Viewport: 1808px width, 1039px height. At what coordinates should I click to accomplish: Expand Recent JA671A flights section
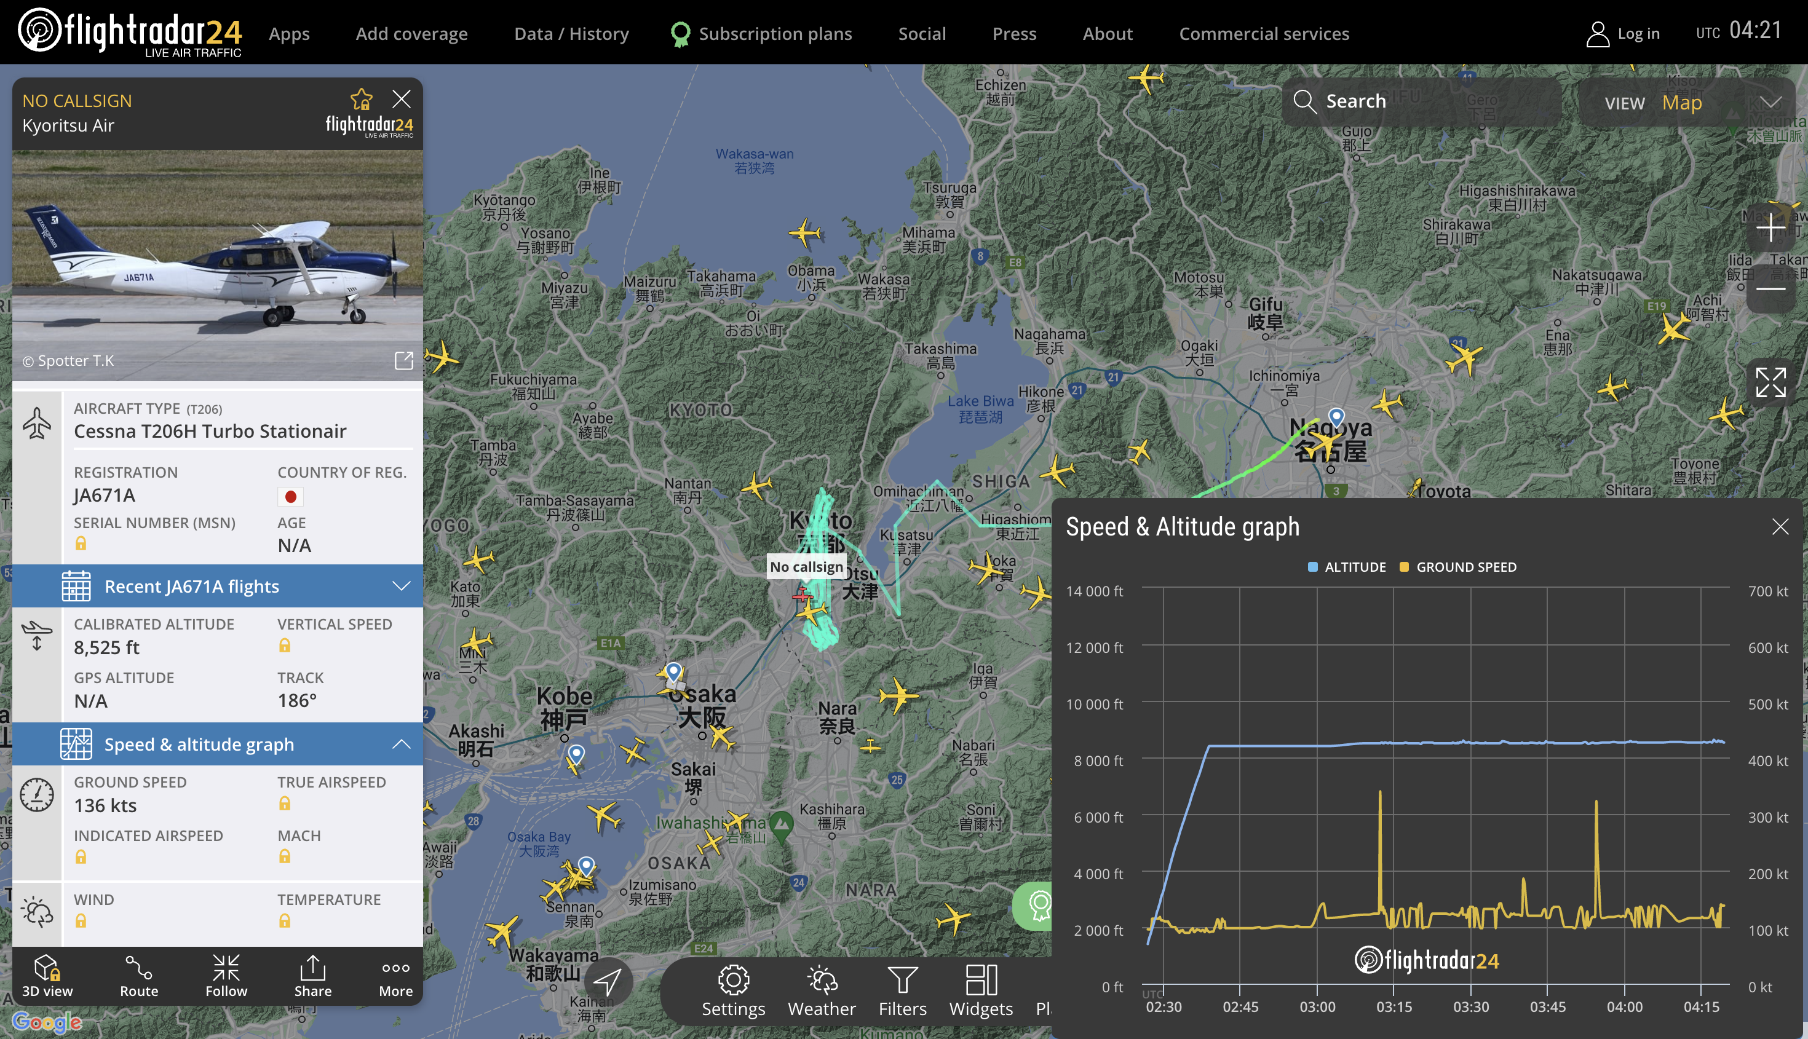point(218,586)
